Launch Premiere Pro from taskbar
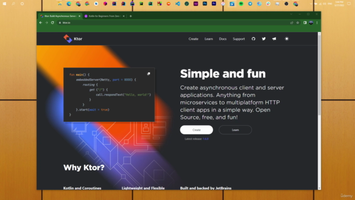Viewport: 355px width, 200px height. click(214, 4)
